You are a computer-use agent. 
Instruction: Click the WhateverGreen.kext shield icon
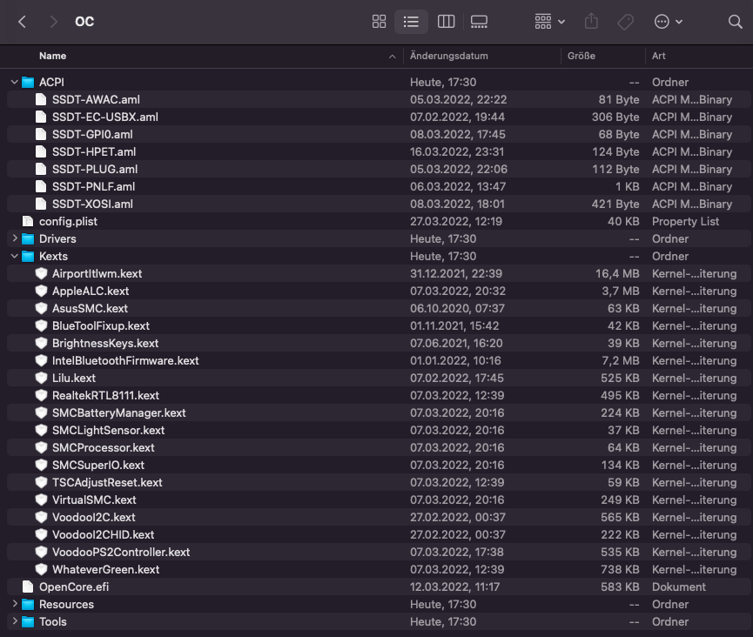(41, 569)
